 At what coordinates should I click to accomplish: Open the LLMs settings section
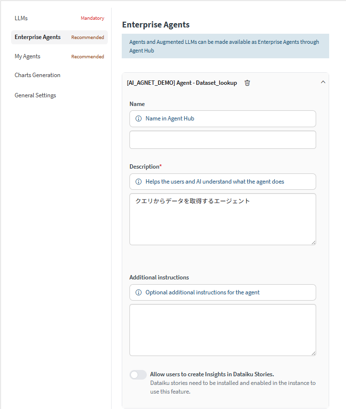tap(21, 18)
